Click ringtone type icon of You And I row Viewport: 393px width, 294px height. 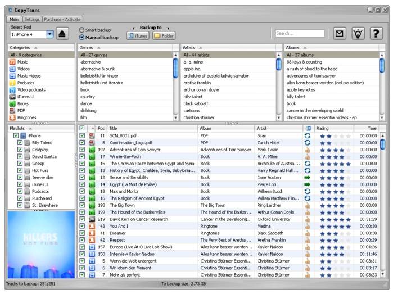point(92,226)
